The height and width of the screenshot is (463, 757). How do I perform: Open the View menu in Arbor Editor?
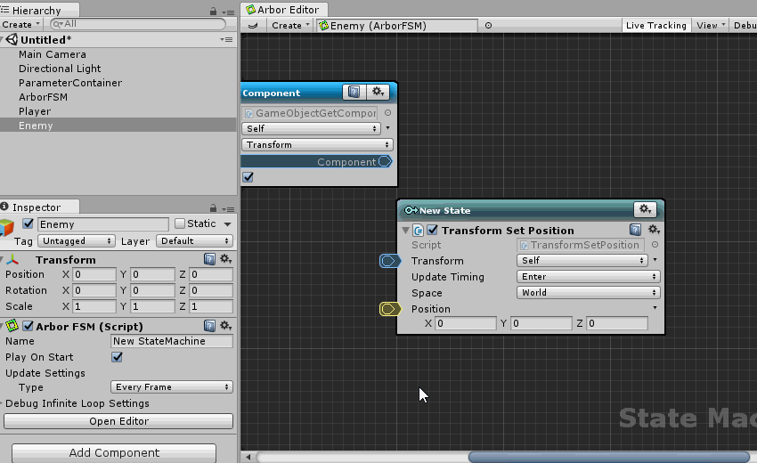click(710, 26)
